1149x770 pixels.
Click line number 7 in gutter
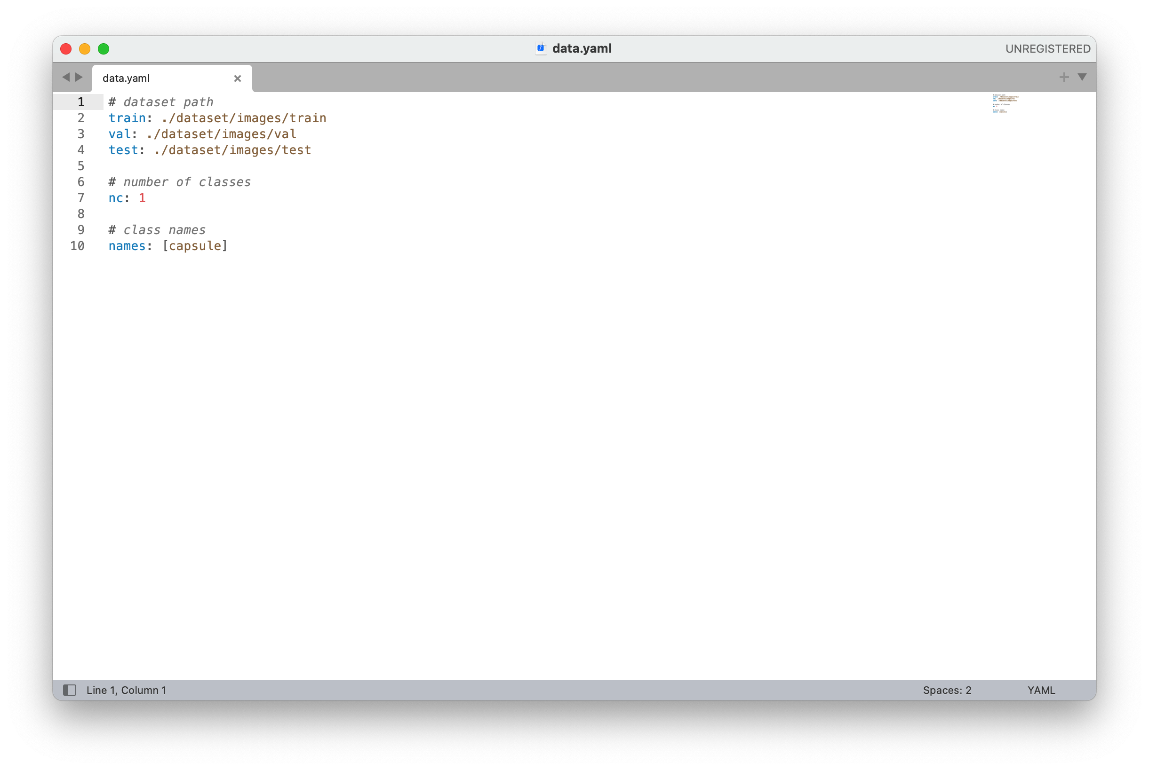pos(81,198)
